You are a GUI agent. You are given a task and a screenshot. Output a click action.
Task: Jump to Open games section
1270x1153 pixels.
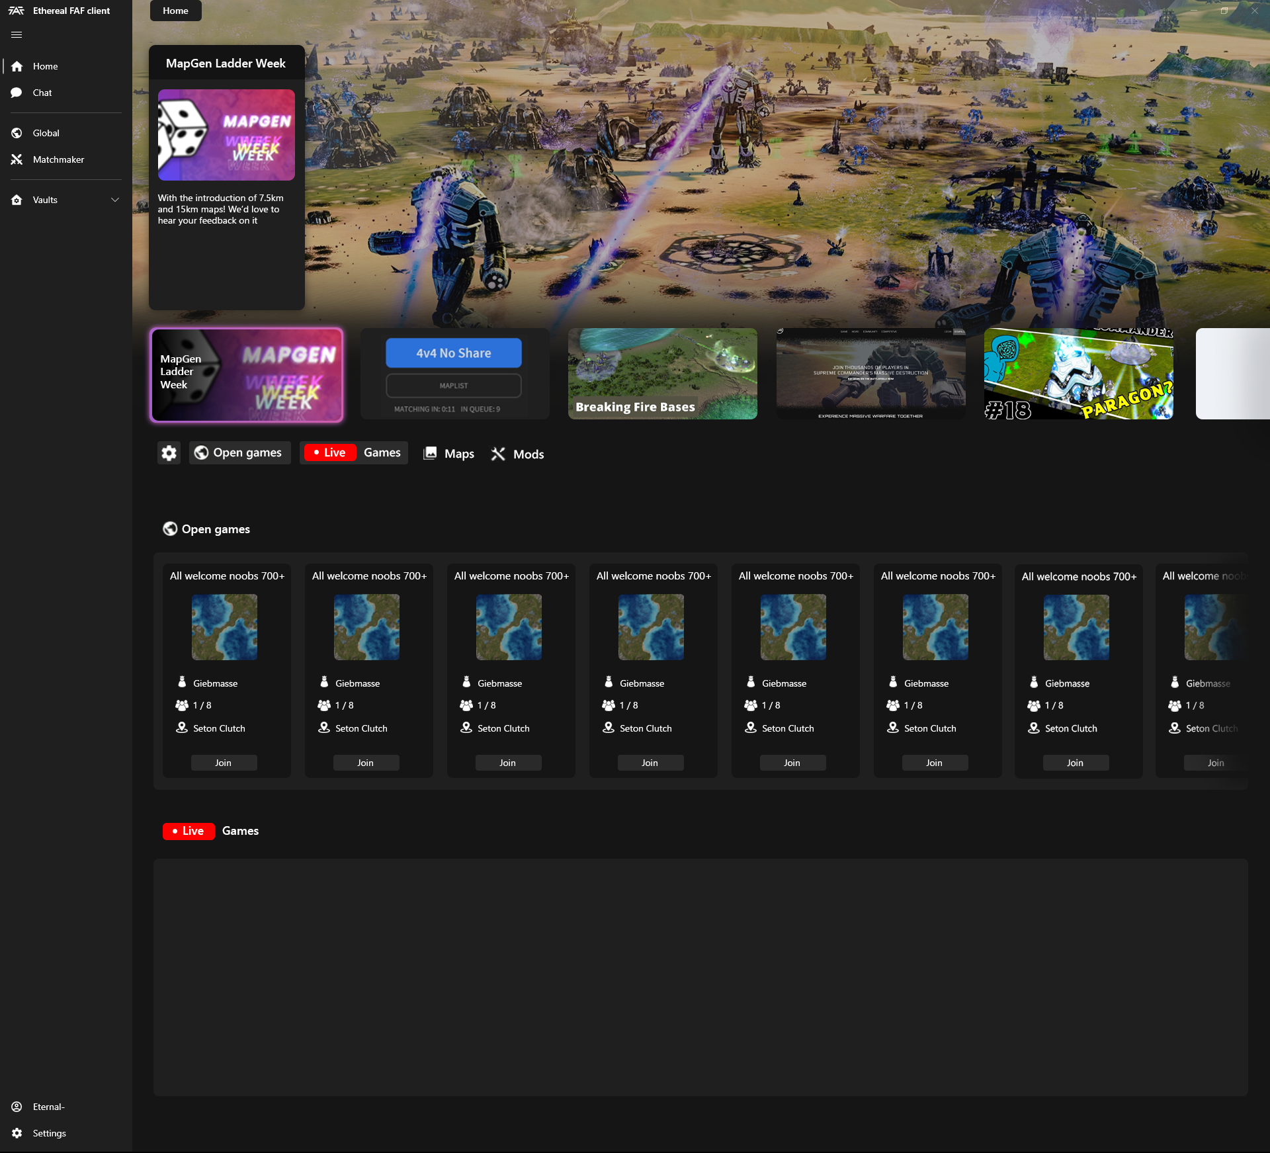click(x=239, y=452)
